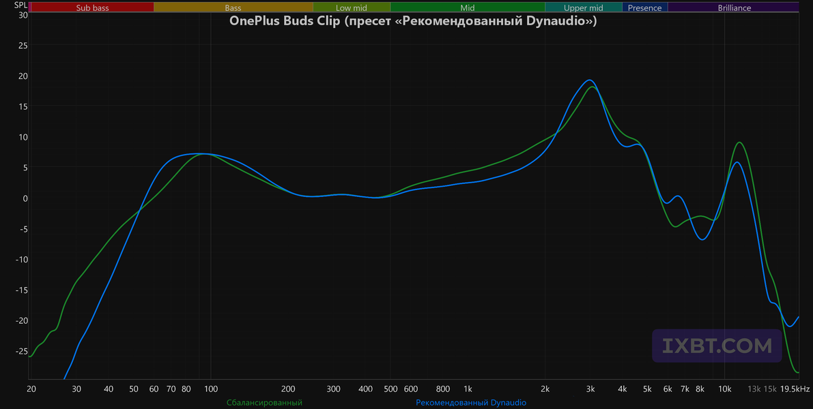Select the 3k frequency axis label
The width and height of the screenshot is (813, 409).
tap(590, 389)
